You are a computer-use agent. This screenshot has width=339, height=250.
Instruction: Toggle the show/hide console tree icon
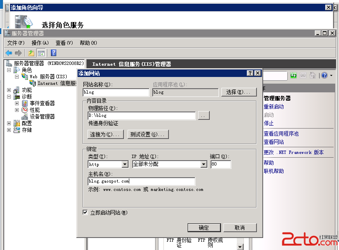point(41,53)
